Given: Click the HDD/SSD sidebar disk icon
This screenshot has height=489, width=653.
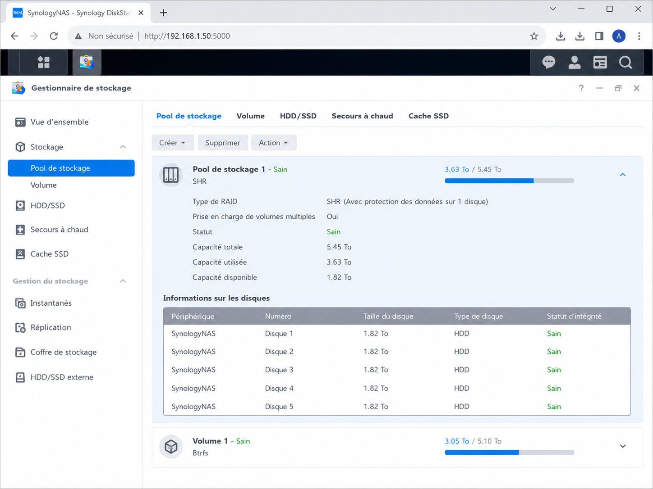Looking at the screenshot, I should 20,205.
